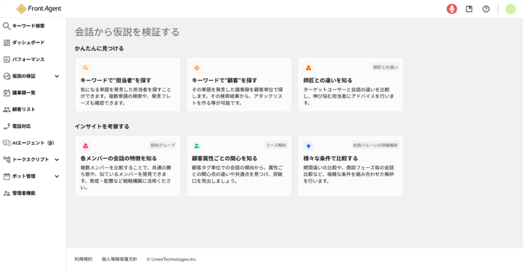Screen dimensions: 523x270
Task: Open the help question mark icon
Action: coord(486,9)
